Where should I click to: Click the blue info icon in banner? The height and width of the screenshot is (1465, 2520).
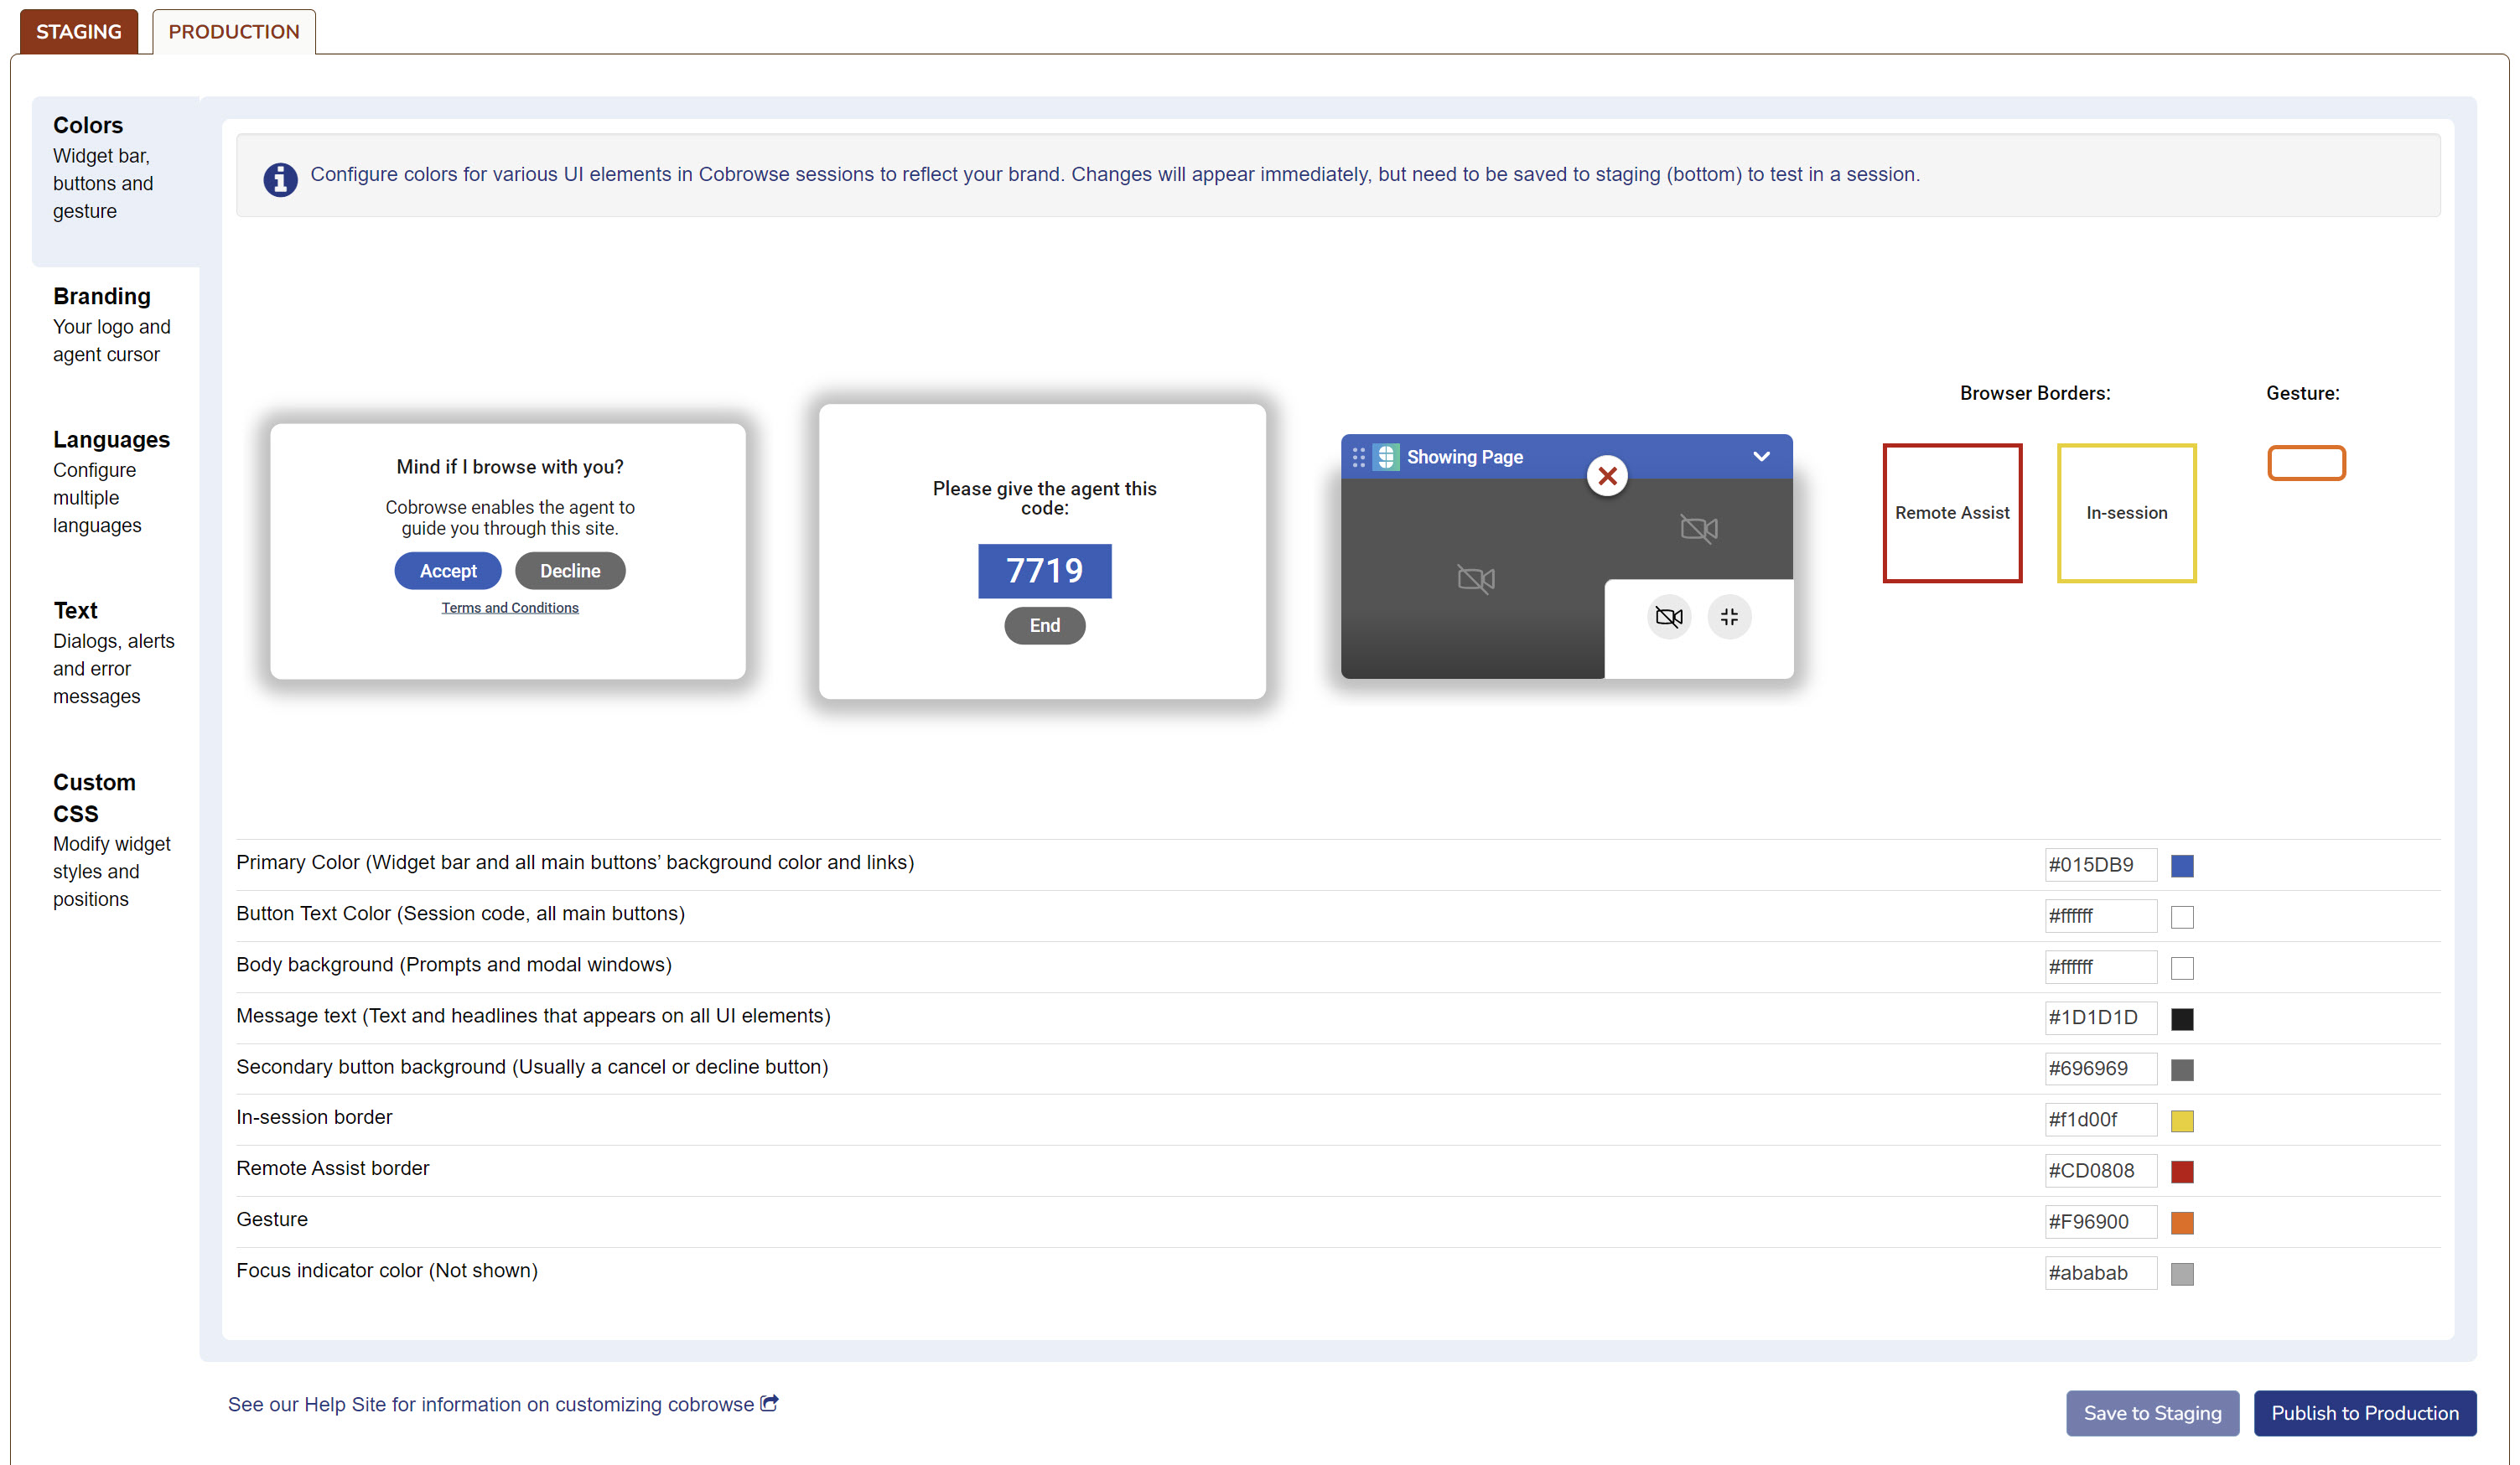[280, 179]
